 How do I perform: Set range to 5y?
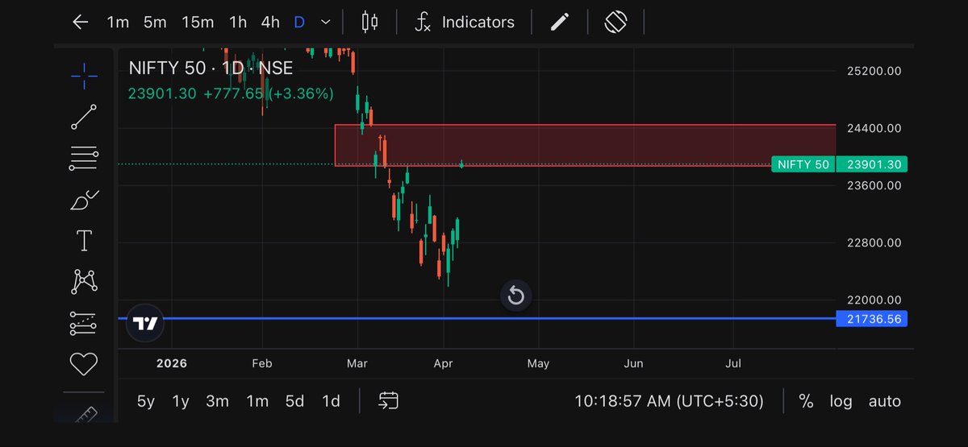(146, 401)
